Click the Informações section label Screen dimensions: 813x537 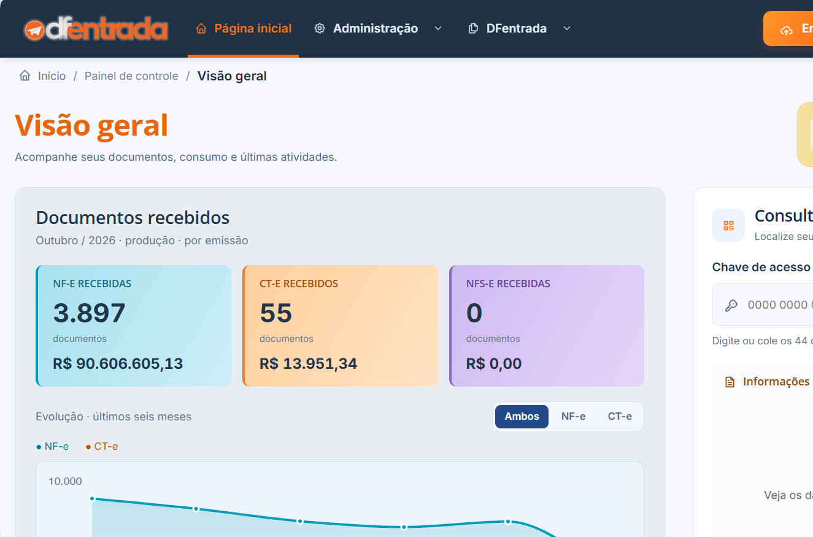click(776, 382)
